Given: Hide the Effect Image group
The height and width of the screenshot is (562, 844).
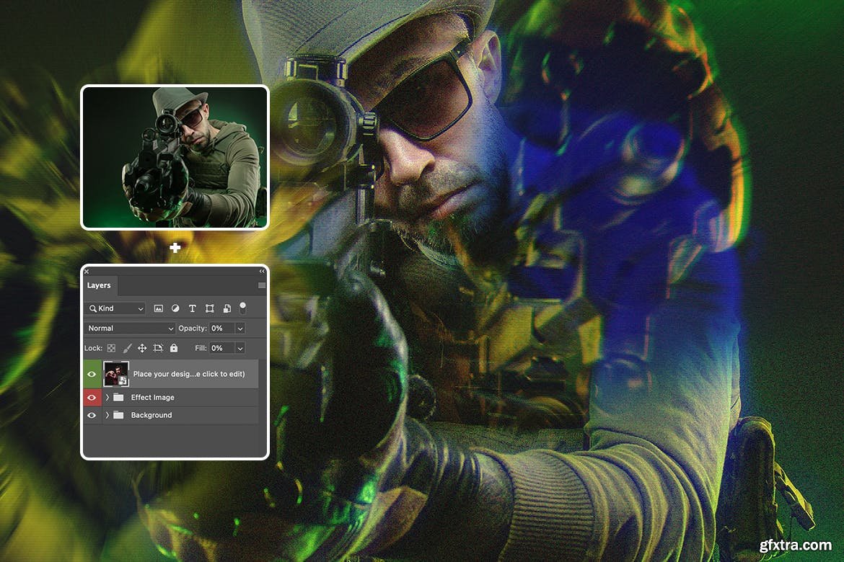Looking at the screenshot, I should pyautogui.click(x=92, y=398).
